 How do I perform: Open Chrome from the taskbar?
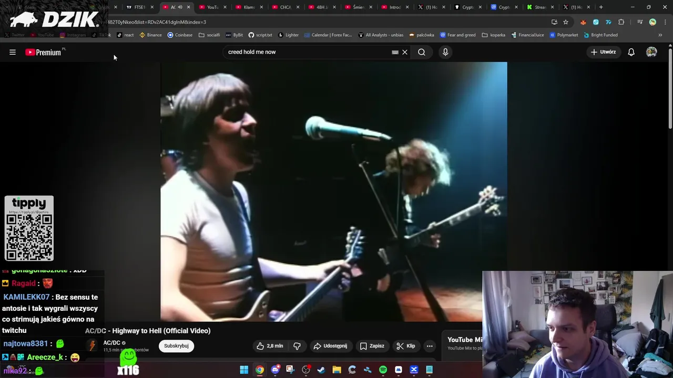260,370
